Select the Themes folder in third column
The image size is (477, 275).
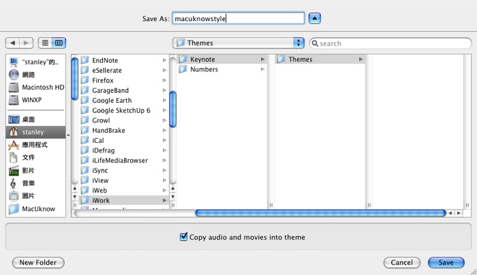[320, 59]
